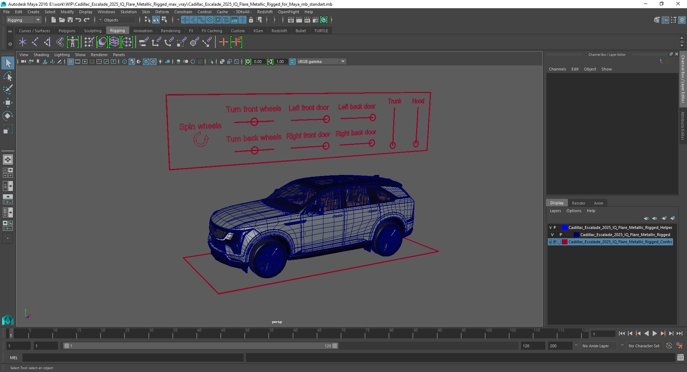Click the current frame number field
Image resolution: width=687 pixels, height=372 pixels.
point(603,334)
